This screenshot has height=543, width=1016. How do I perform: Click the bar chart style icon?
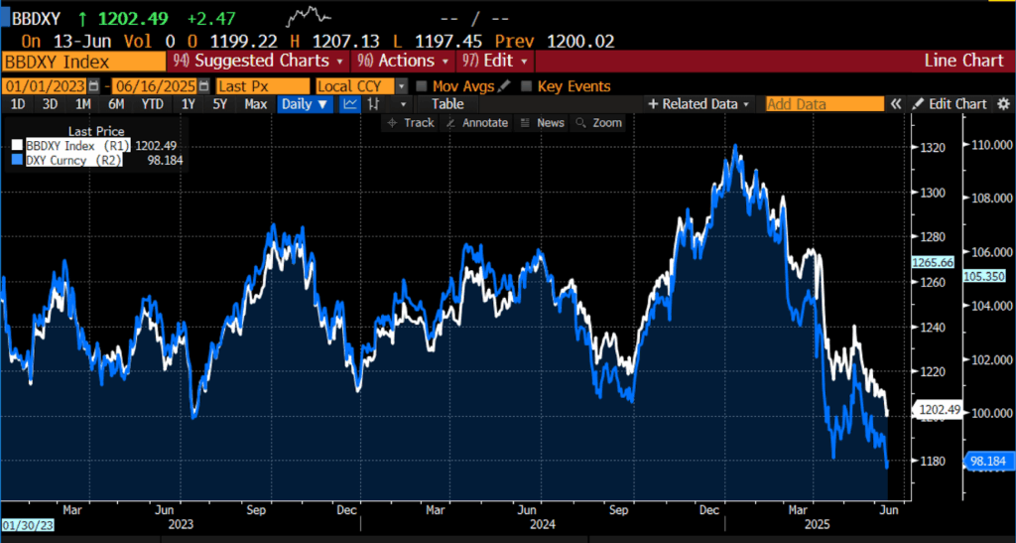coord(375,104)
